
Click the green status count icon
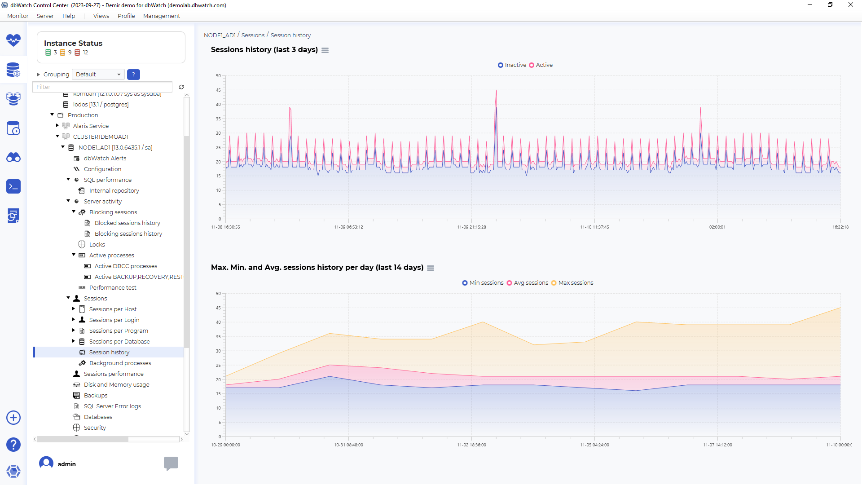(x=48, y=53)
